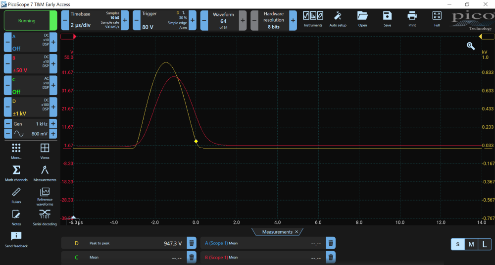Increase channel D range with plus

[x=53, y=107]
